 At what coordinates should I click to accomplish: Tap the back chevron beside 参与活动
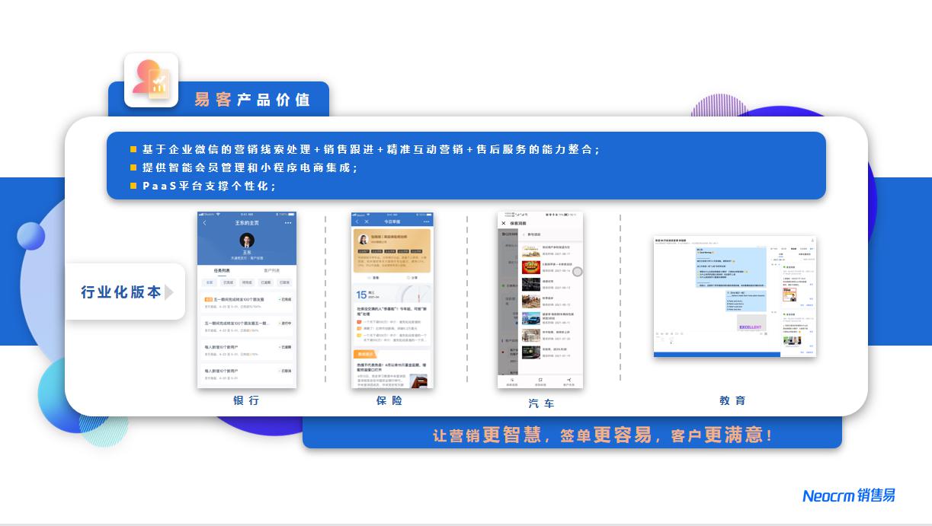[523, 234]
